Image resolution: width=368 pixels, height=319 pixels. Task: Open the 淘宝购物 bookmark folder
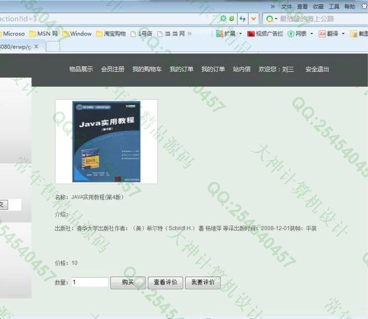point(111,34)
